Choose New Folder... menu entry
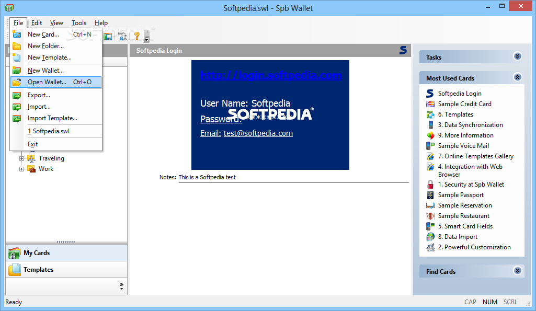The height and width of the screenshot is (311, 536). 56,46
